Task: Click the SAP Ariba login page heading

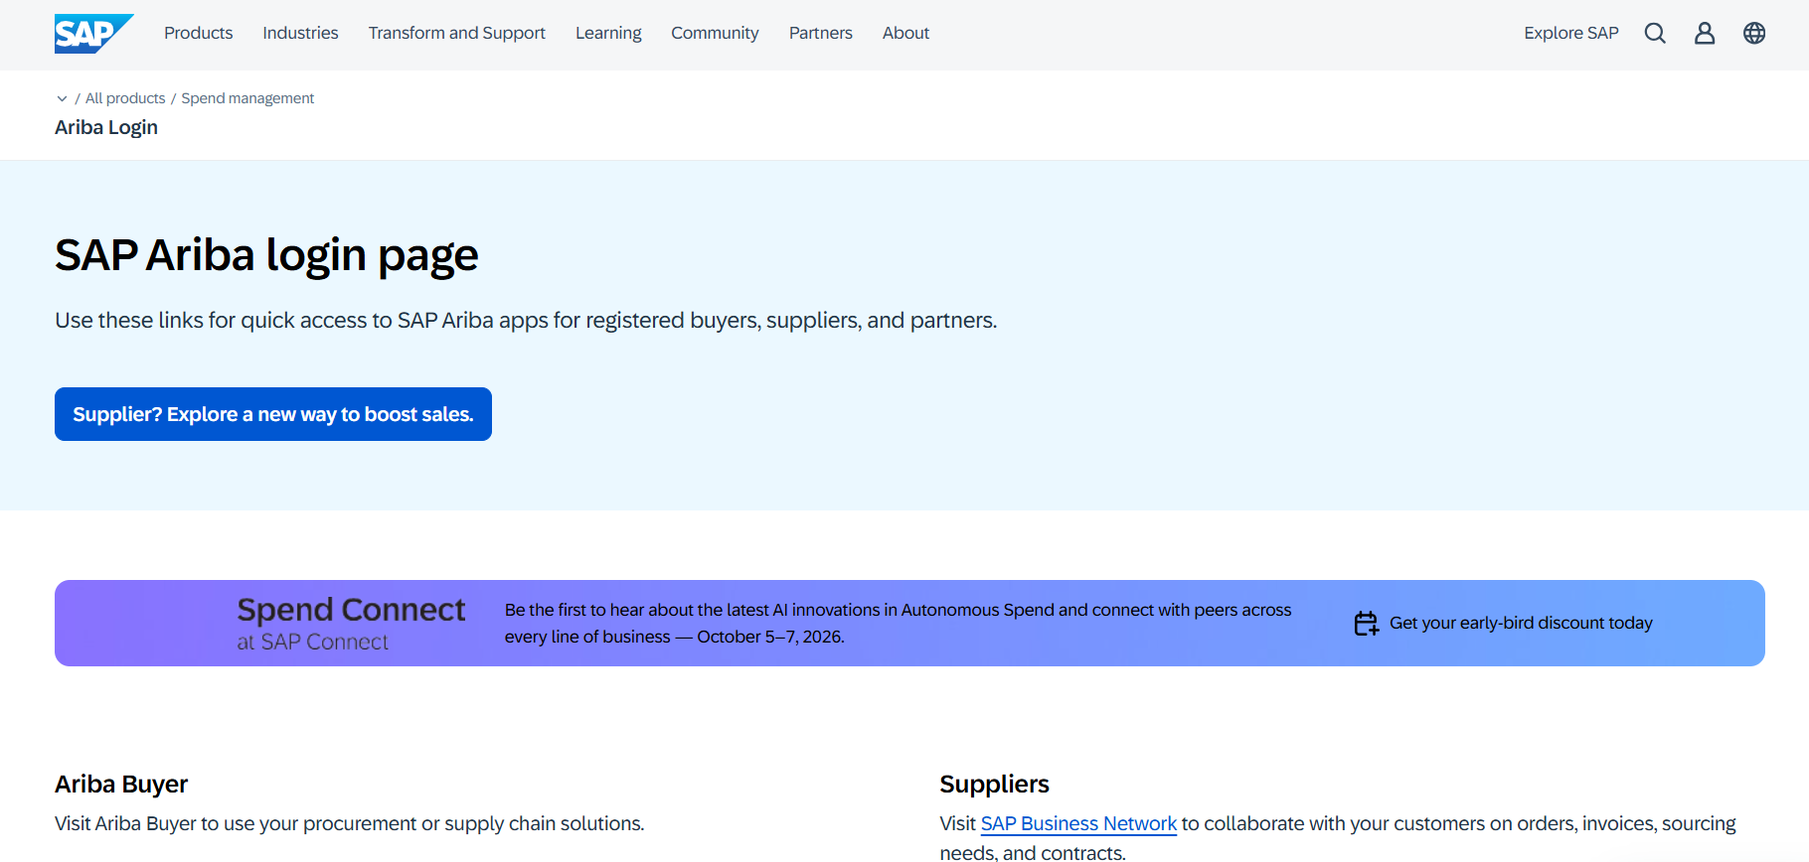Action: [x=266, y=255]
